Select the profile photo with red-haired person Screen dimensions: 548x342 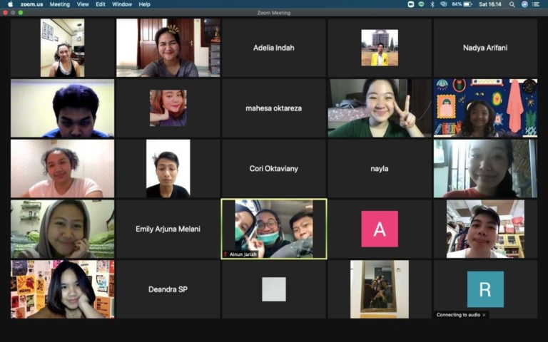pyautogui.click(x=168, y=108)
